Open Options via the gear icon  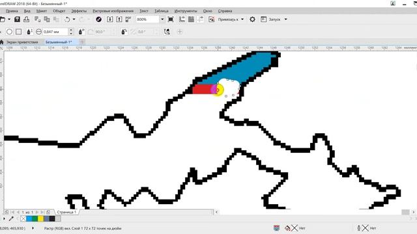point(252,19)
